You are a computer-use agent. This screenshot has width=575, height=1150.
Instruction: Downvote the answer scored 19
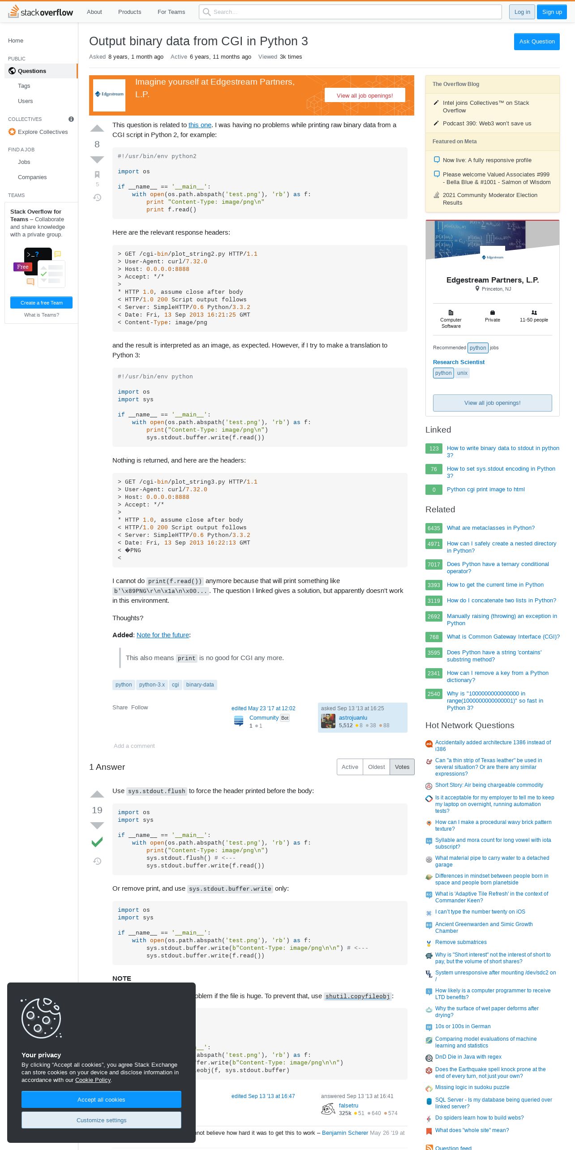pyautogui.click(x=97, y=825)
